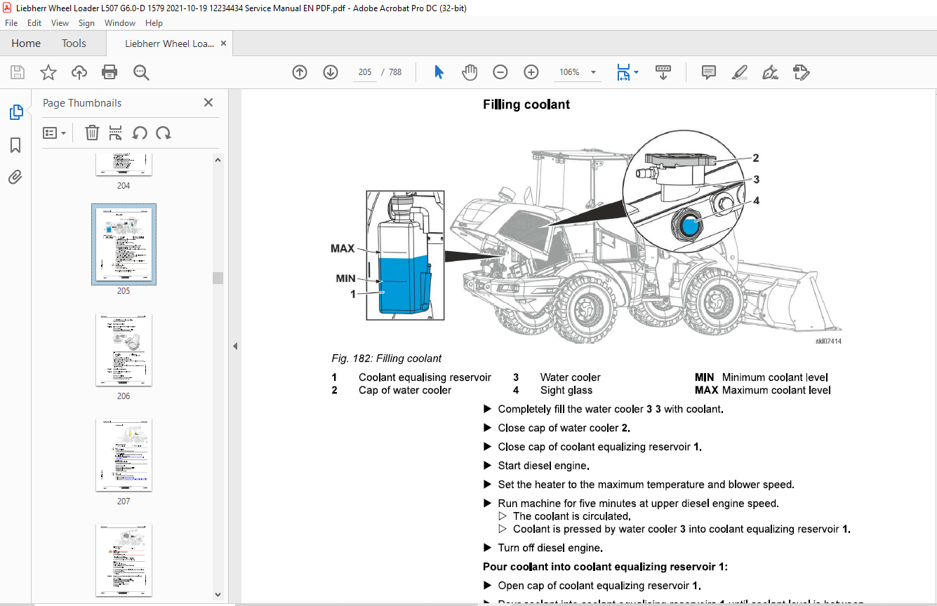Image resolution: width=937 pixels, height=606 pixels.
Task: Click the MAX label on the reservoir diagram
Action: pyautogui.click(x=343, y=248)
